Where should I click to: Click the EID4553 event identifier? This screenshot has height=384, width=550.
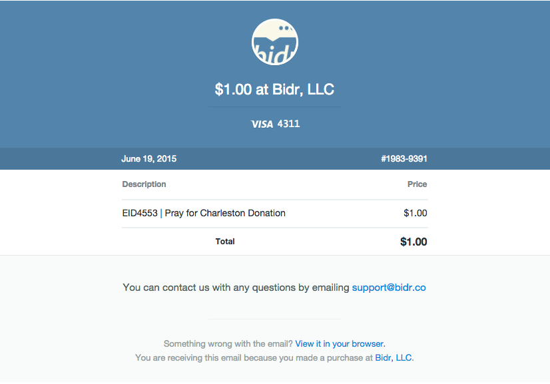click(140, 213)
